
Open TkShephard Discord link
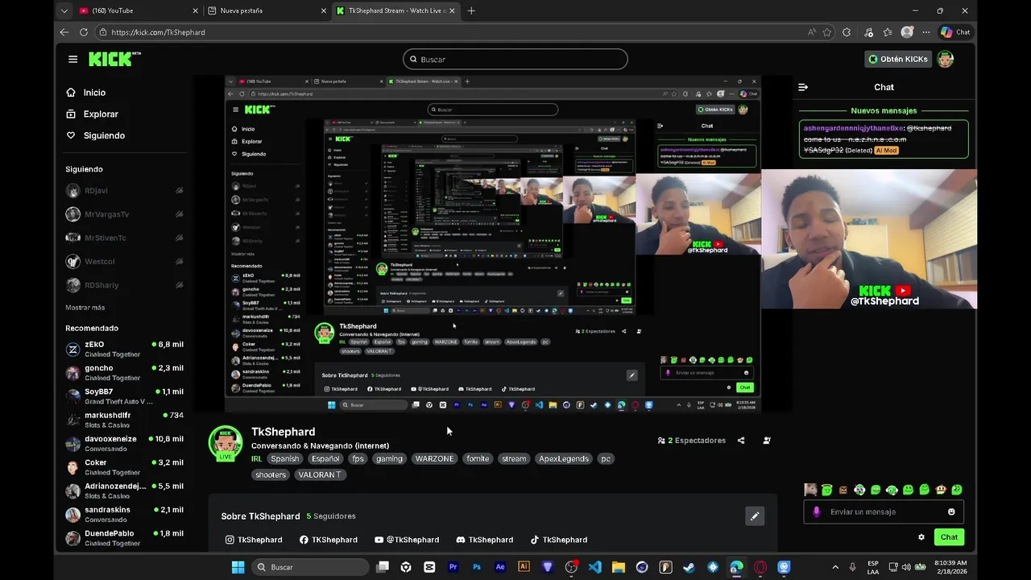(x=484, y=540)
